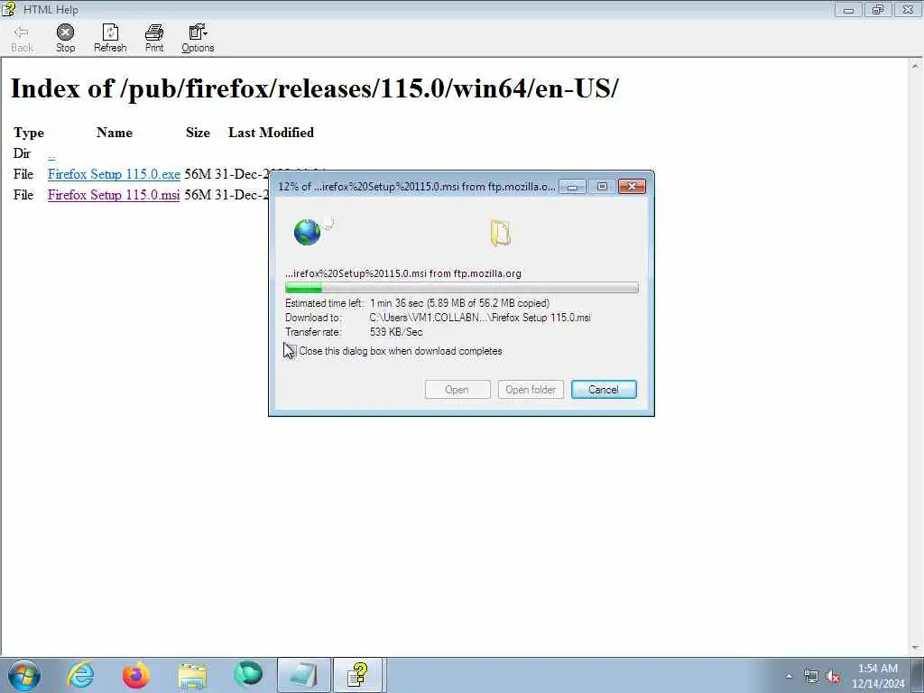Click the Open folder button in download dialog
Viewport: 924px width, 693px height.
click(531, 390)
